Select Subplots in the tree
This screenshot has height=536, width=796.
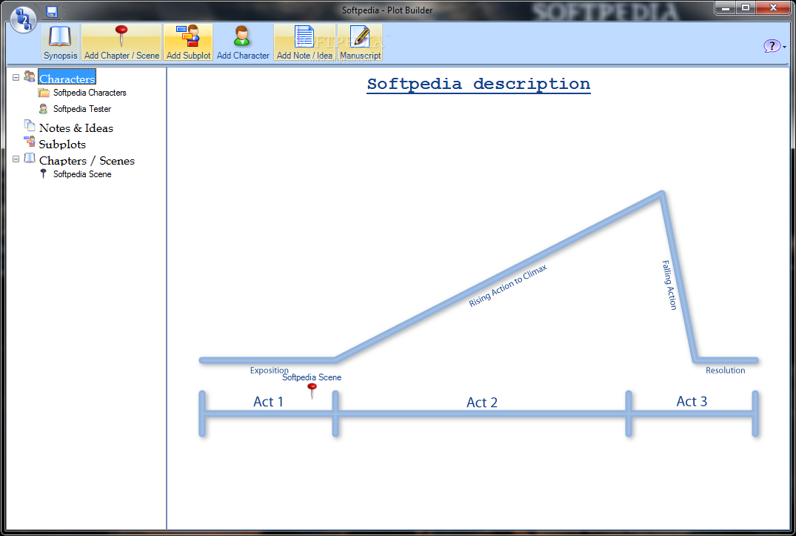pos(62,145)
